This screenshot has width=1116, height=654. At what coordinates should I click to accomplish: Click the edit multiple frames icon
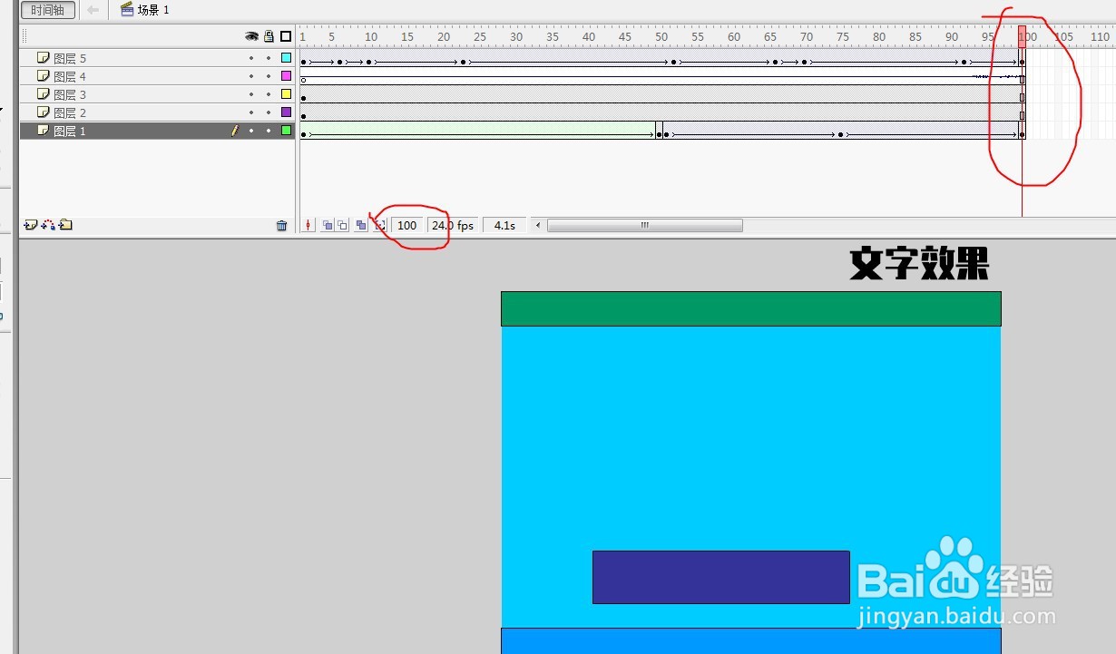click(361, 226)
